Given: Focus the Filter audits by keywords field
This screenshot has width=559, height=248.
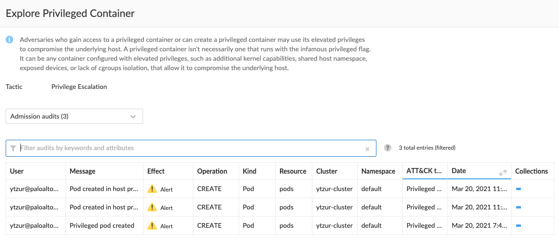Looking at the screenshot, I should [191, 148].
